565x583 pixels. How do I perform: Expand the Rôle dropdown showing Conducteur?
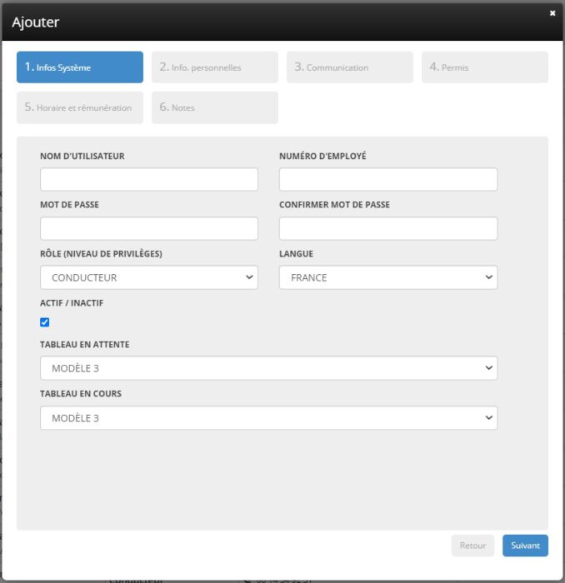pyautogui.click(x=149, y=277)
